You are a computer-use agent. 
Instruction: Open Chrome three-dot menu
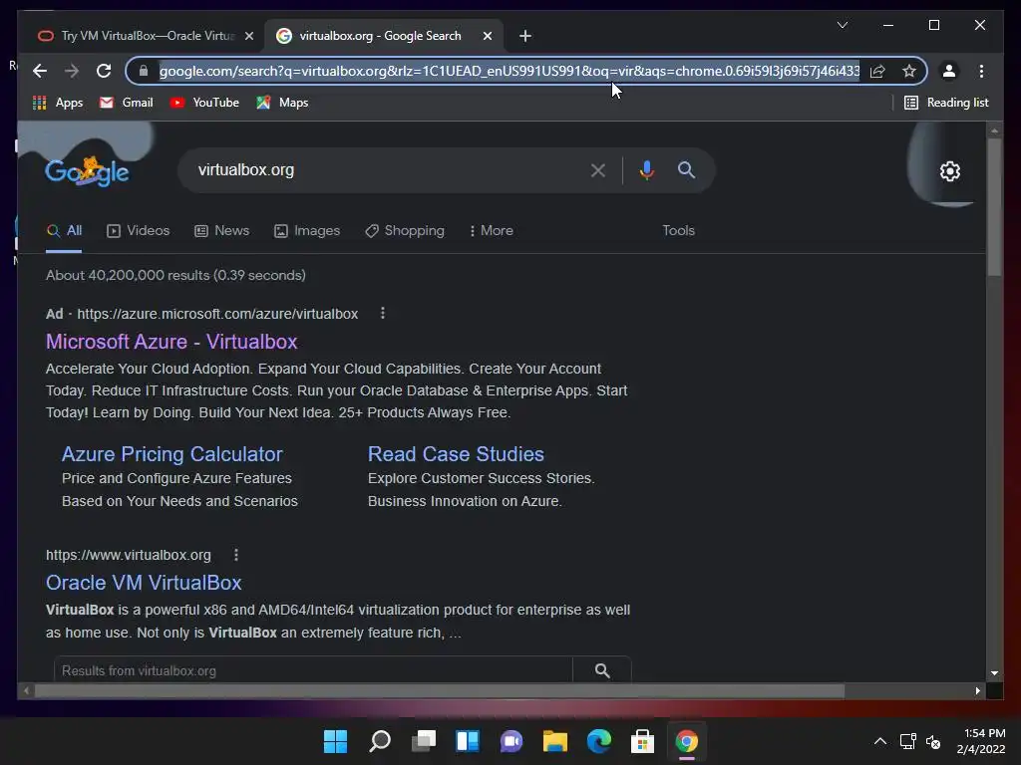981,71
